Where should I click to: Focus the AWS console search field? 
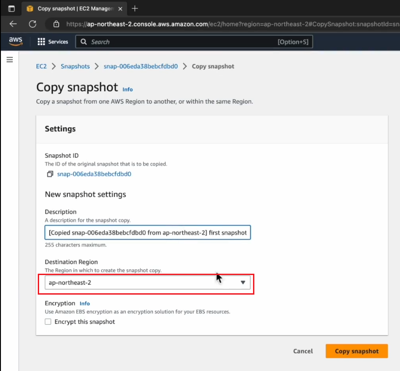click(x=194, y=42)
